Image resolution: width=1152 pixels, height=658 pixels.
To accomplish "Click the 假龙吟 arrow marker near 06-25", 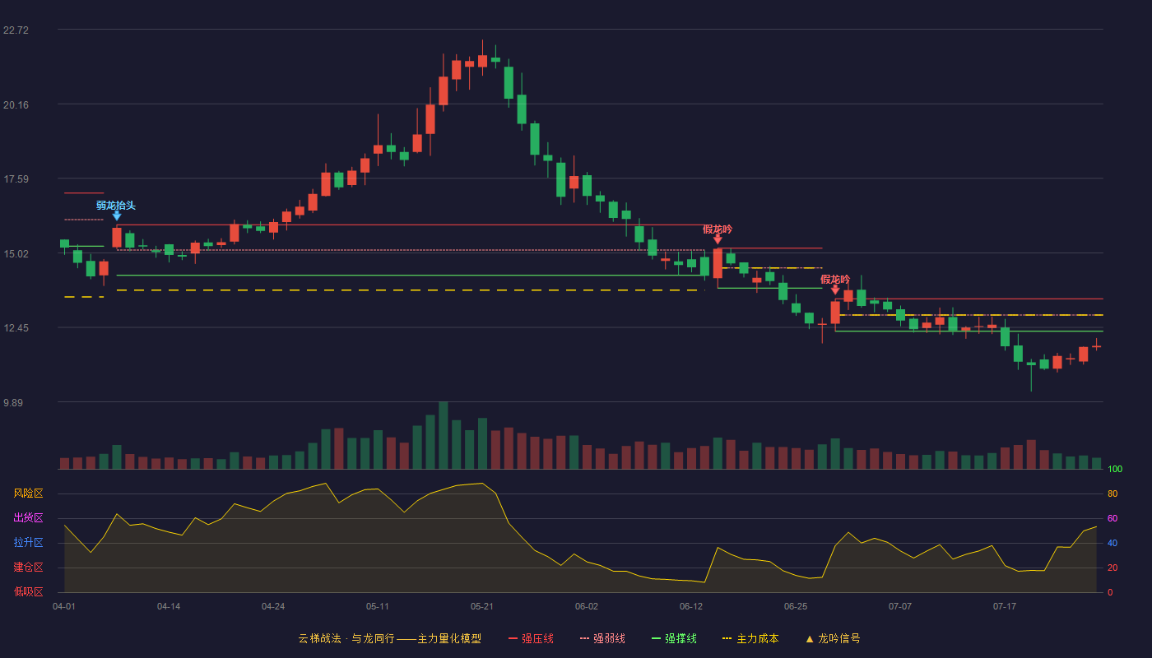I will pyautogui.click(x=835, y=290).
